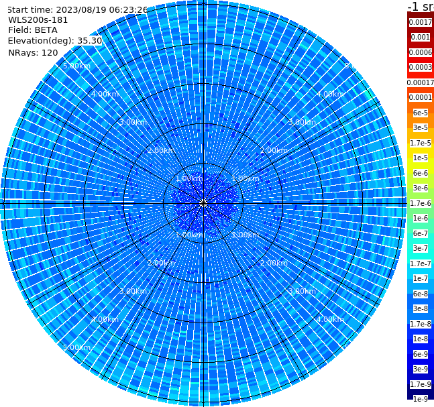Viewport: 434px width, 407px height.
Task: Click the Field: BETA label
Action: [33, 30]
